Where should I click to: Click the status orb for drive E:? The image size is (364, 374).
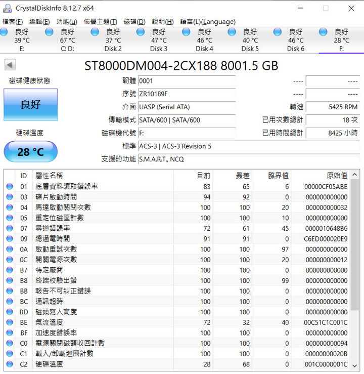click(4, 32)
